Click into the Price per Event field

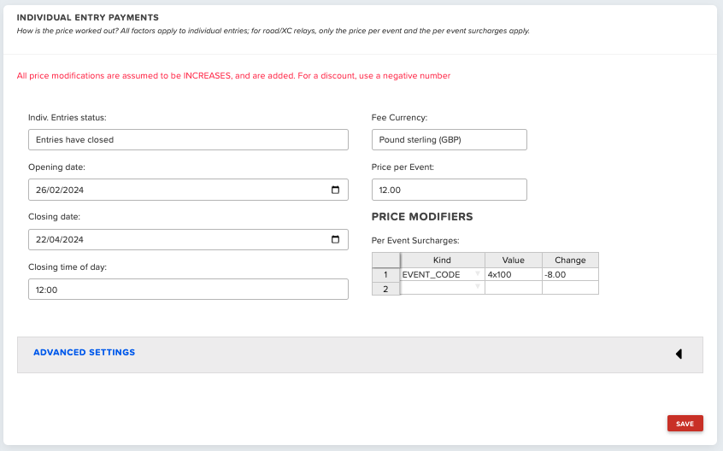450,190
